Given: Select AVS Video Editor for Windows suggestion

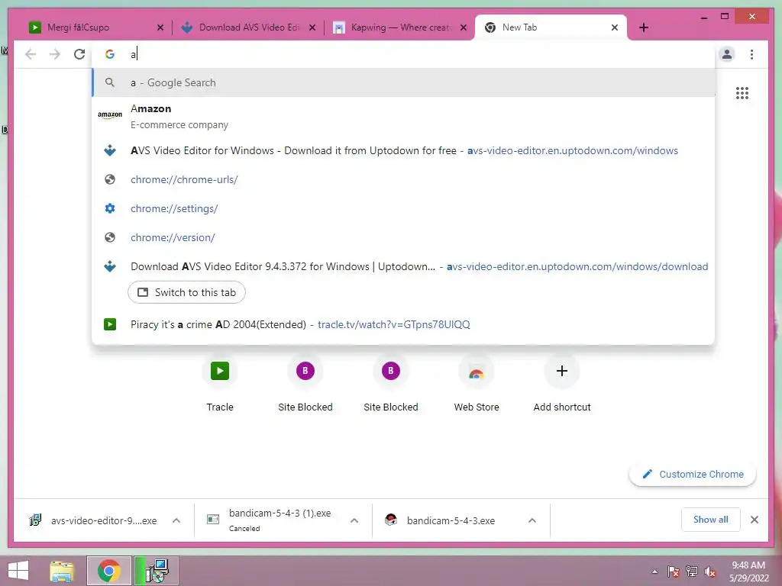Looking at the screenshot, I should pos(403,150).
